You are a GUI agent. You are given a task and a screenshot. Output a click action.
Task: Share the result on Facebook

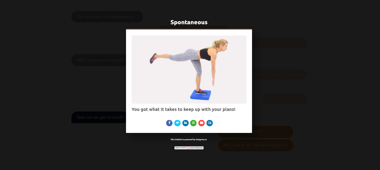click(169, 123)
